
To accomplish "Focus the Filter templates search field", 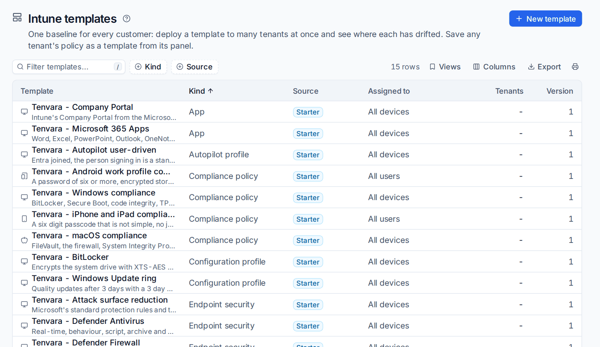I will point(69,67).
